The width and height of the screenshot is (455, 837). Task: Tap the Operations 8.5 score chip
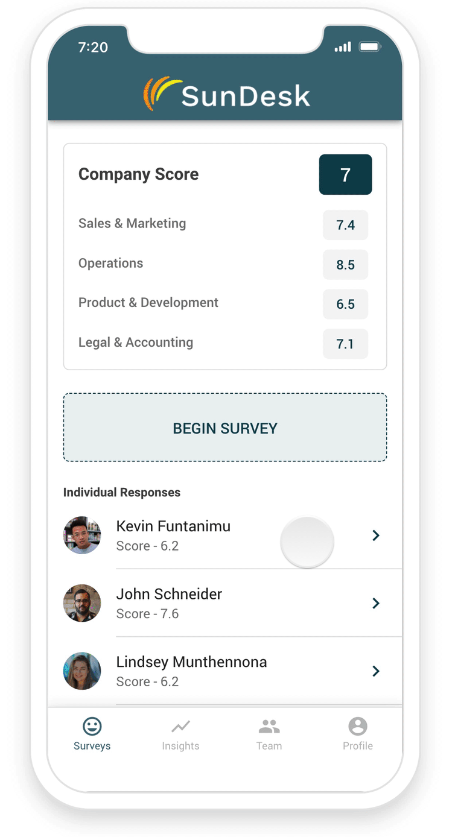tap(345, 264)
